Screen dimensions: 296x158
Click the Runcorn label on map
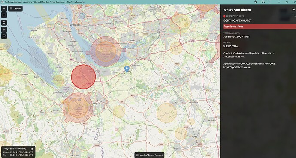pos(131,48)
